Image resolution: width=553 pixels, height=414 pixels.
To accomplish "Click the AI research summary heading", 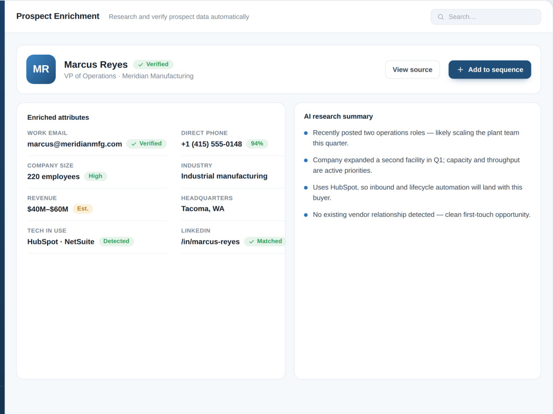I will [338, 116].
